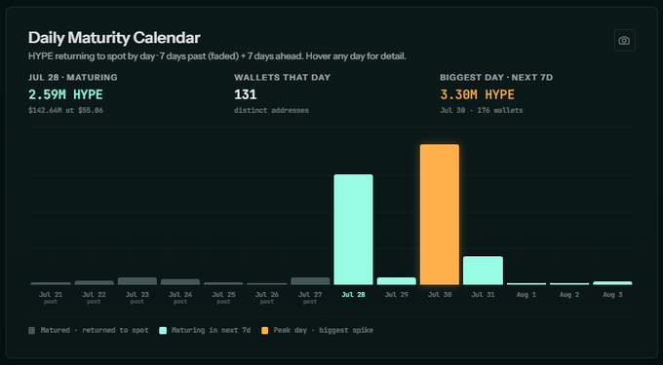Click the '2.59M HYPE' value
Screen dimensions: 663x365
(65, 94)
